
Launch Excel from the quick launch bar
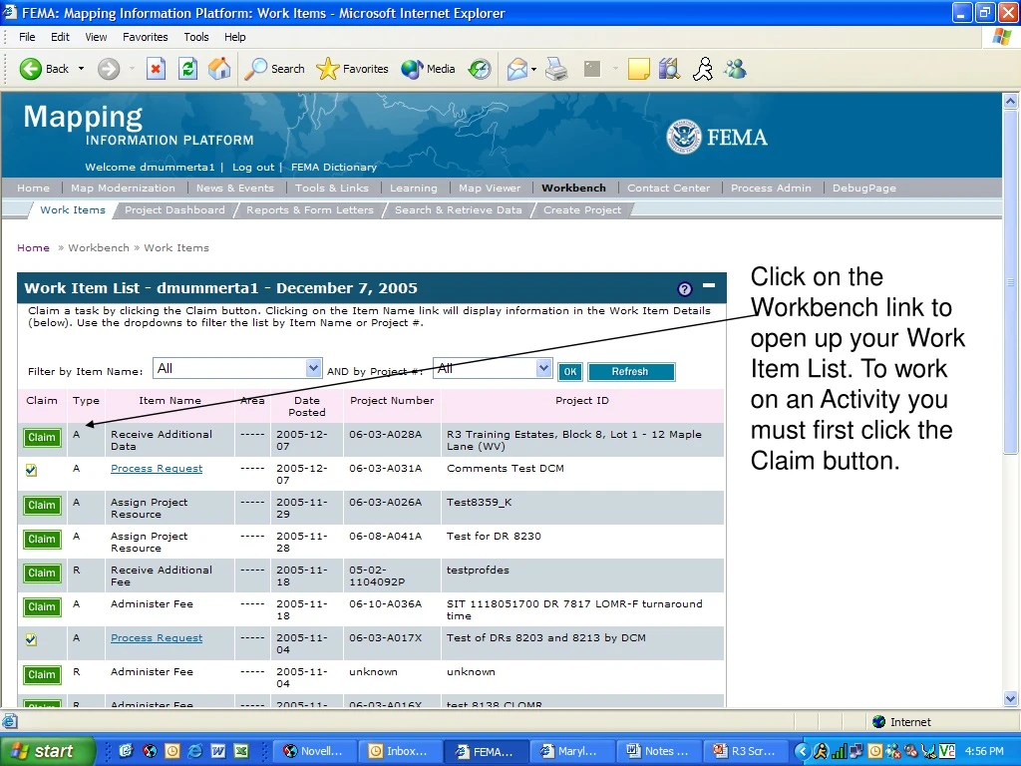pyautogui.click(x=241, y=750)
